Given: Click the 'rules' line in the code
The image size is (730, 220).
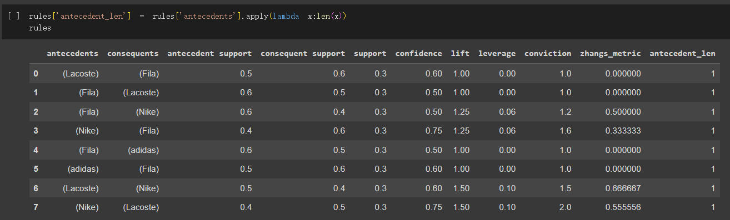Looking at the screenshot, I should click(40, 28).
